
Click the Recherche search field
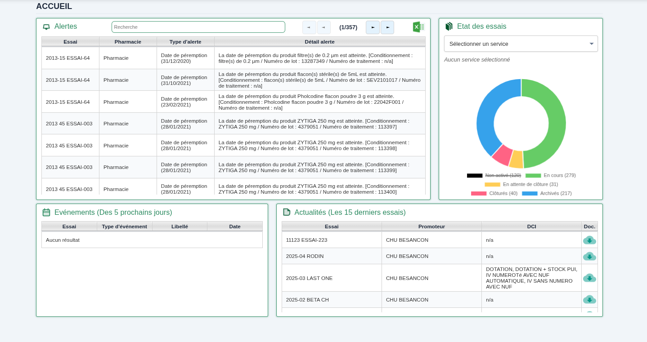pos(198,27)
